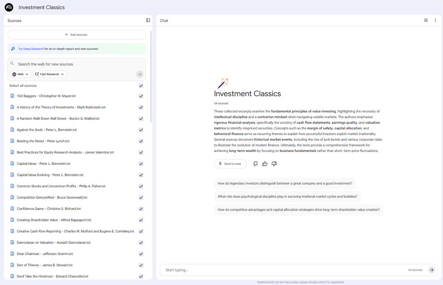Submit the web source search arrow
This screenshot has width=443, height=285.
click(140, 74)
